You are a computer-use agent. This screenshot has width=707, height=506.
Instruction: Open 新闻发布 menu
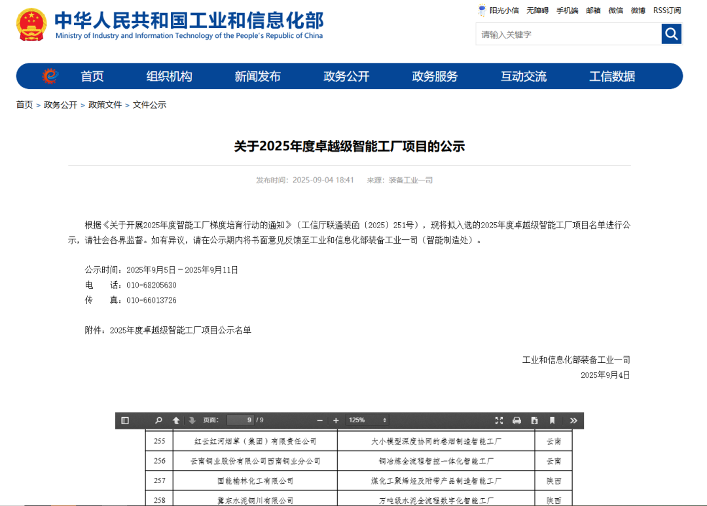click(x=257, y=76)
